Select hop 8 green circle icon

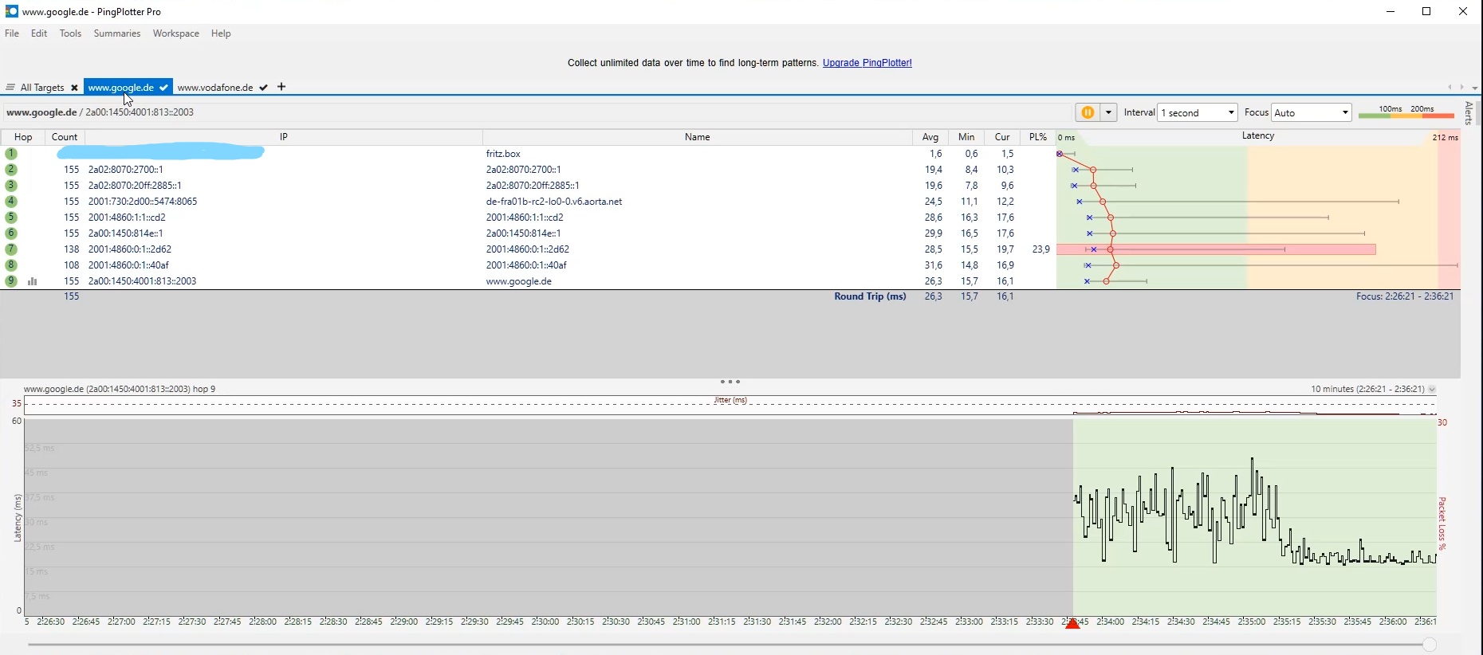[11, 265]
